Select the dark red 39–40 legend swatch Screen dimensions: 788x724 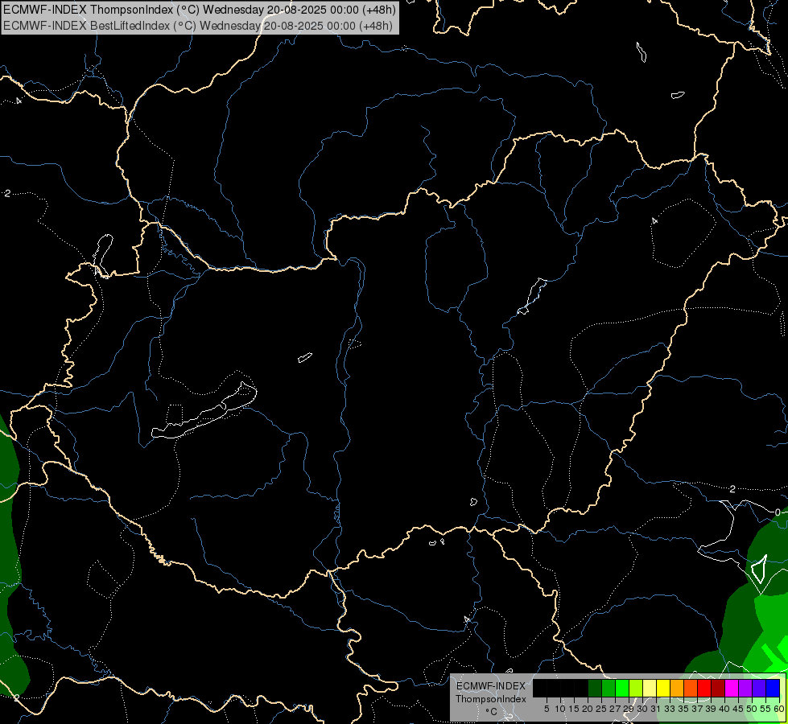point(718,689)
